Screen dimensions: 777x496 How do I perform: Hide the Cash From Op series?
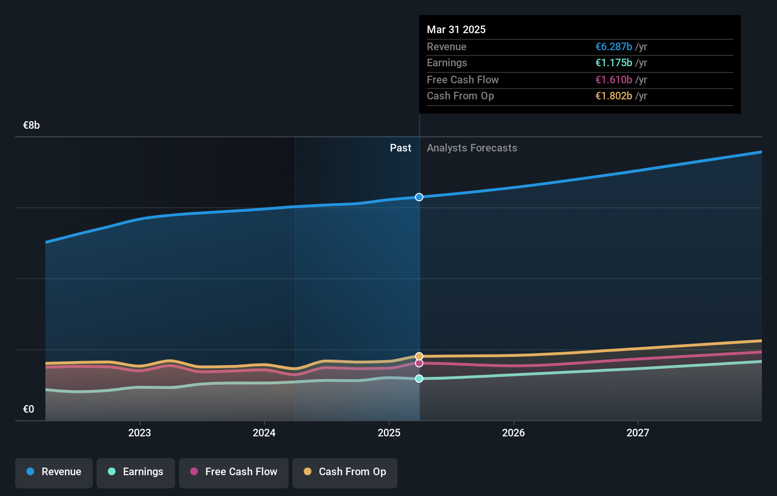(344, 472)
